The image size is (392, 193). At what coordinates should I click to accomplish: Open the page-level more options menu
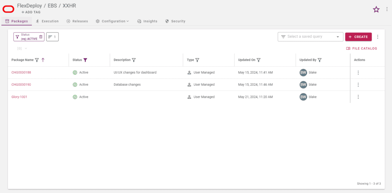387,9
